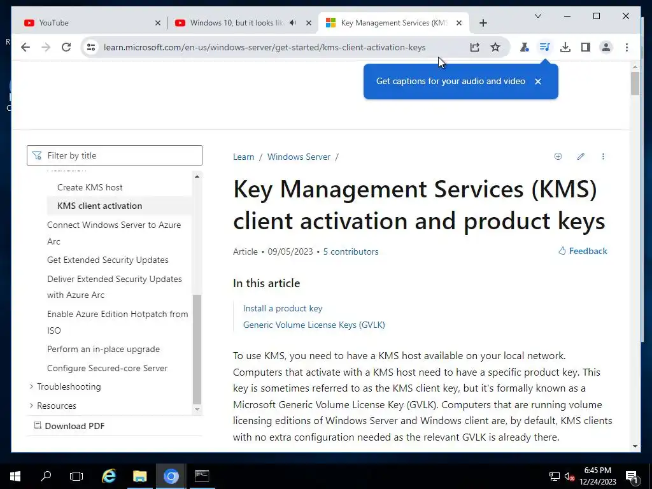This screenshot has width=652, height=489.
Task: Click the Windows Server breadcrumb link
Action: (299, 157)
